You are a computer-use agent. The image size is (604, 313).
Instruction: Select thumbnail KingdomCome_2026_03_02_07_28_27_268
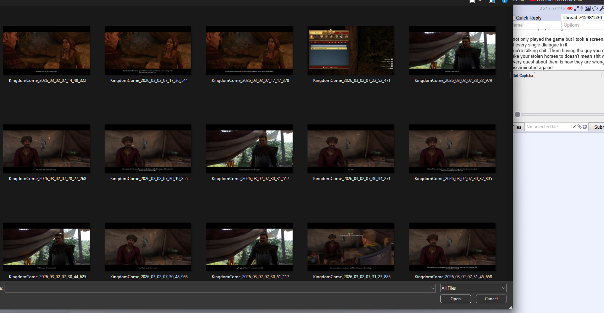(x=46, y=149)
